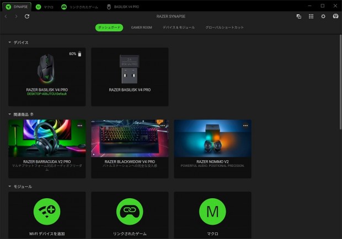Image resolution: width=342 pixels, height=239 pixels.
Task: Switch to the GAMER ROOM tab
Action: tap(142, 28)
